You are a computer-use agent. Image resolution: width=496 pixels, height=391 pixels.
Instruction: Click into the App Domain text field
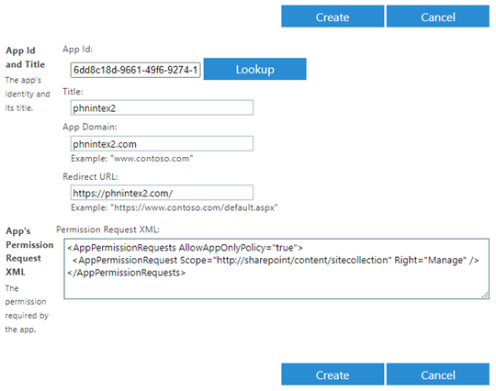[x=162, y=144]
